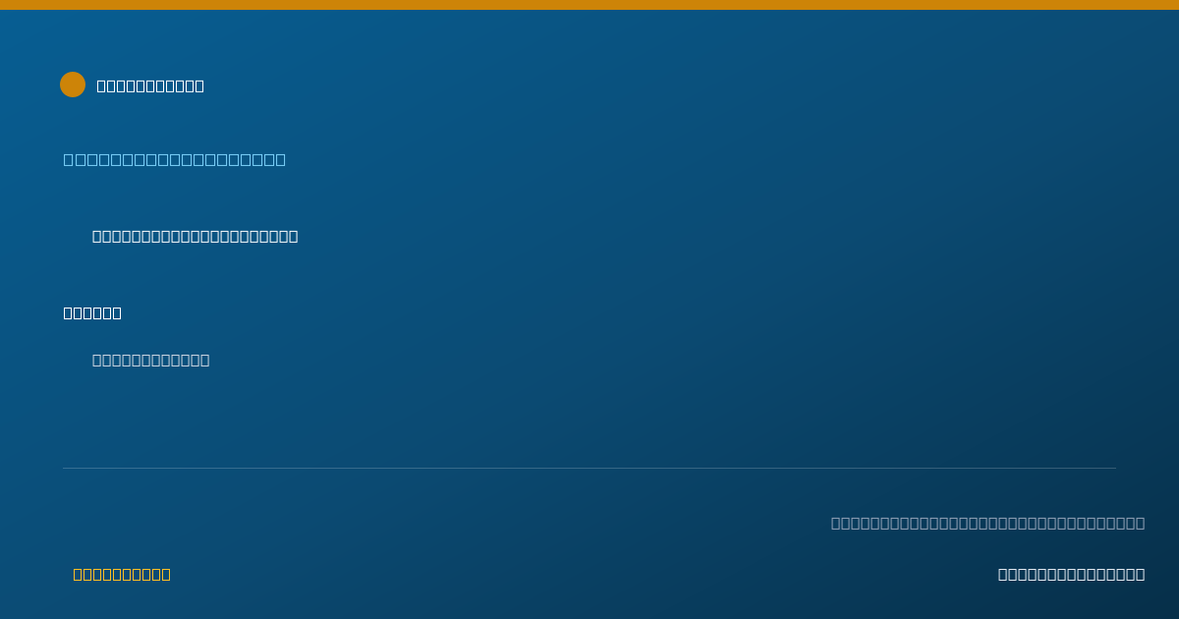Image resolution: width=1179 pixels, height=619 pixels.
Task: Select the long gray footer line at bottom right
Action: coord(987,523)
